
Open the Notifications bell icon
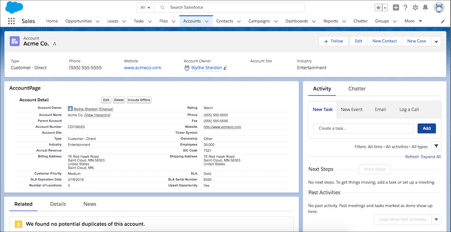(x=425, y=8)
